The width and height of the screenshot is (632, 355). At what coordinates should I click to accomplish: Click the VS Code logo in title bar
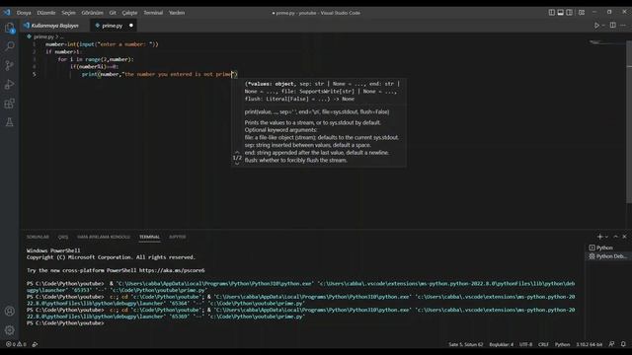click(x=7, y=13)
